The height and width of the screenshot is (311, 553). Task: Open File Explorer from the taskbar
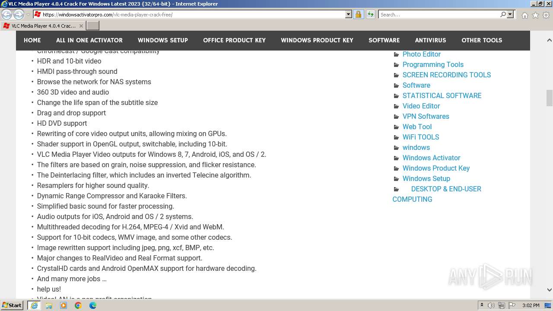(49, 305)
